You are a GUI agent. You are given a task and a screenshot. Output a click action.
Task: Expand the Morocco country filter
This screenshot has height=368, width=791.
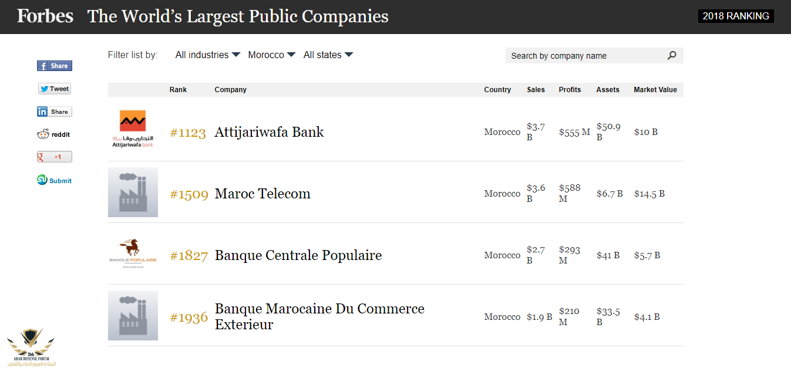tap(271, 55)
